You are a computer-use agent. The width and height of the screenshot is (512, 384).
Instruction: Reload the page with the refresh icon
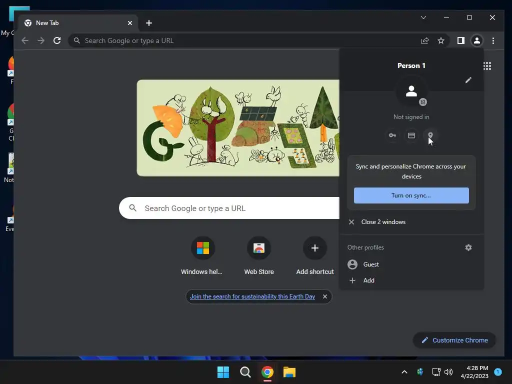point(57,40)
